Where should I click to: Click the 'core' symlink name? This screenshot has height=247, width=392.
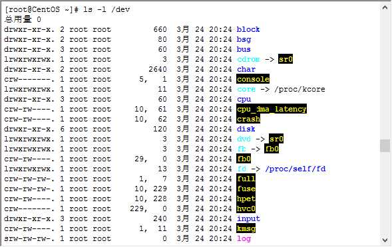(x=246, y=89)
